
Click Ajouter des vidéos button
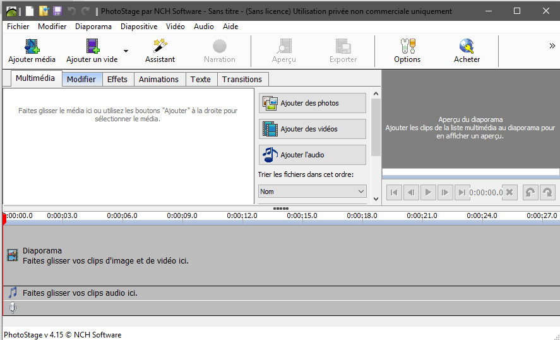pyautogui.click(x=313, y=129)
